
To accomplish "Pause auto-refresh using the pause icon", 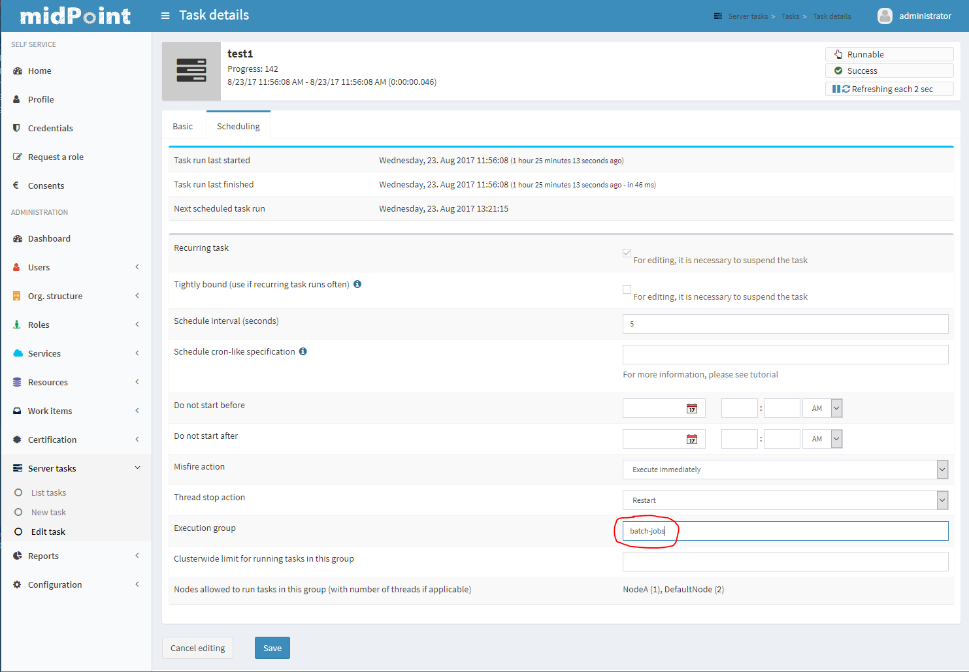I will [x=836, y=89].
